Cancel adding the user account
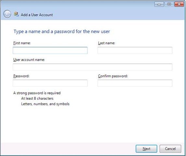 click(170, 149)
